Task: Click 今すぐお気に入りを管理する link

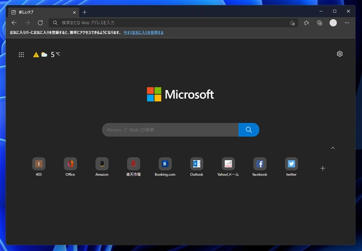Action: [x=143, y=33]
